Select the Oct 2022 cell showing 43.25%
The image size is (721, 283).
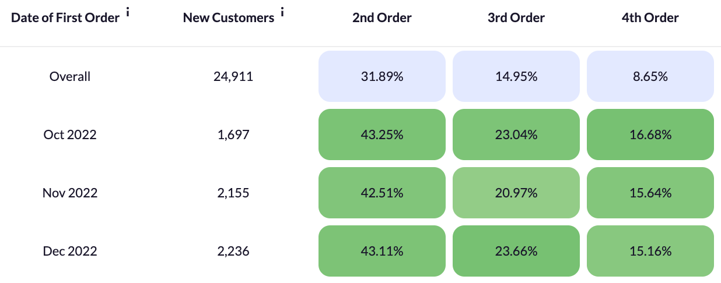point(382,135)
